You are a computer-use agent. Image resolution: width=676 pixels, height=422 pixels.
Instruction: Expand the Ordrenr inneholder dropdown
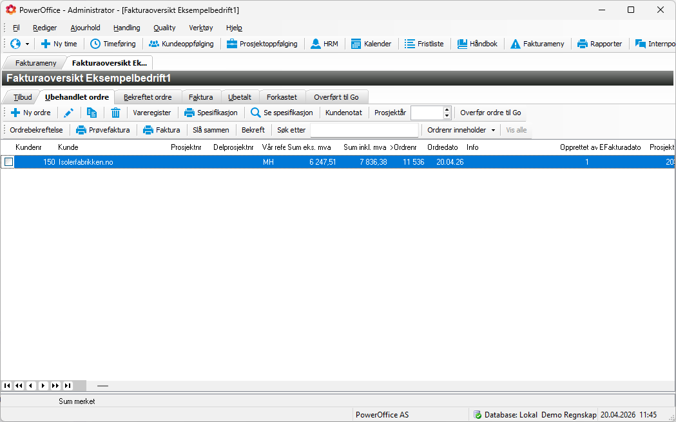click(x=493, y=130)
